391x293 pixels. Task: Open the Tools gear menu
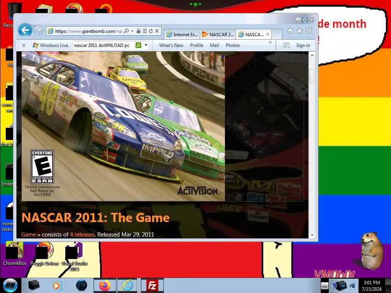point(309,31)
